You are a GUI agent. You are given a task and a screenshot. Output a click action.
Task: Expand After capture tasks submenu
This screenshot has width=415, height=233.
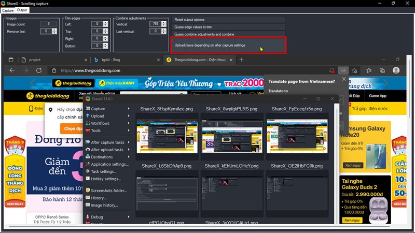coord(107,142)
